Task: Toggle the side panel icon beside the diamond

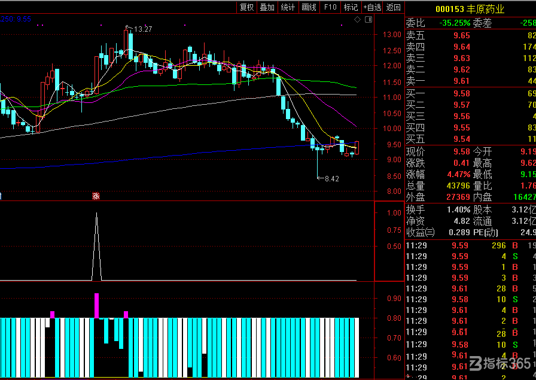Action: pos(368,20)
